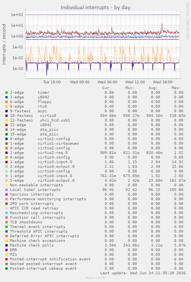Click the virtio3-input.0 dark red swatch

[7, 162]
